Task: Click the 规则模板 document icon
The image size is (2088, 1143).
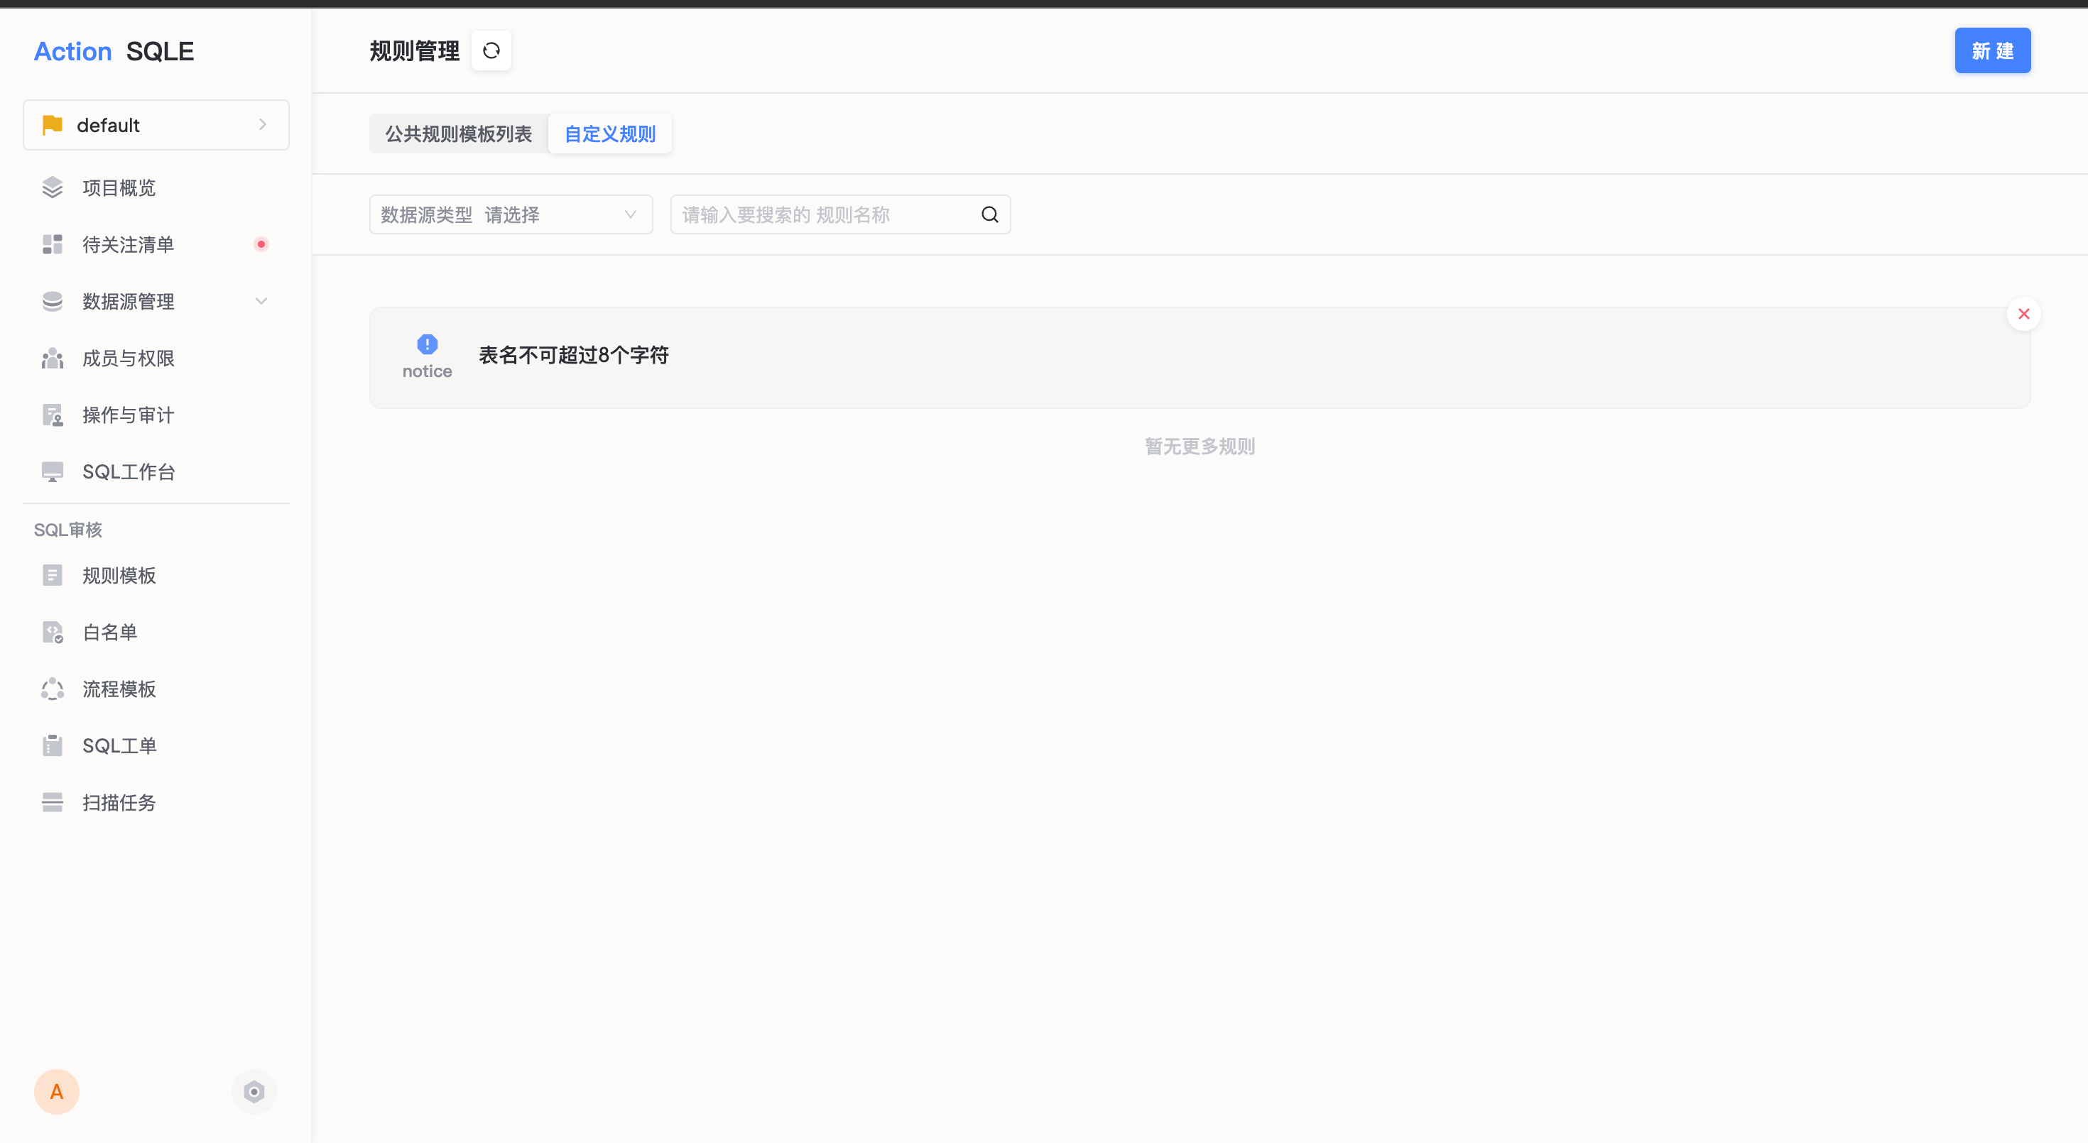Action: (x=53, y=575)
